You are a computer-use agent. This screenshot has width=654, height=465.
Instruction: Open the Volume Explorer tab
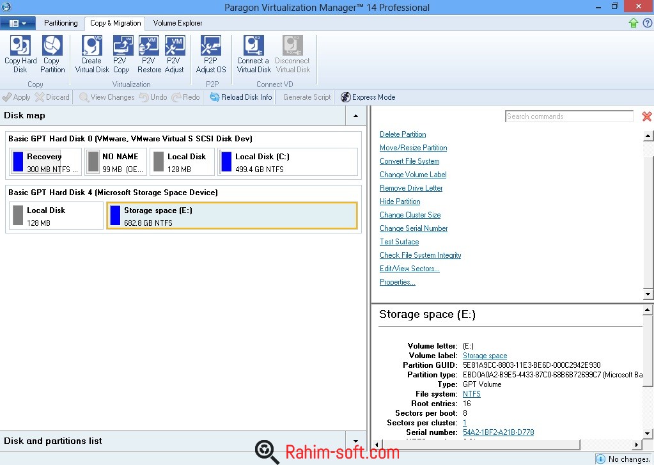coord(178,24)
